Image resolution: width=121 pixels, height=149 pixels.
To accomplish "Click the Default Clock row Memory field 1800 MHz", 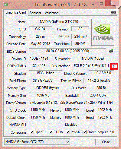I will point(72,117).
